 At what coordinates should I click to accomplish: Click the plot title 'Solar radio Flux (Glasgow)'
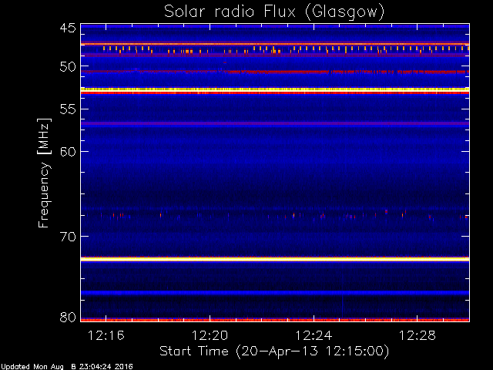(274, 12)
